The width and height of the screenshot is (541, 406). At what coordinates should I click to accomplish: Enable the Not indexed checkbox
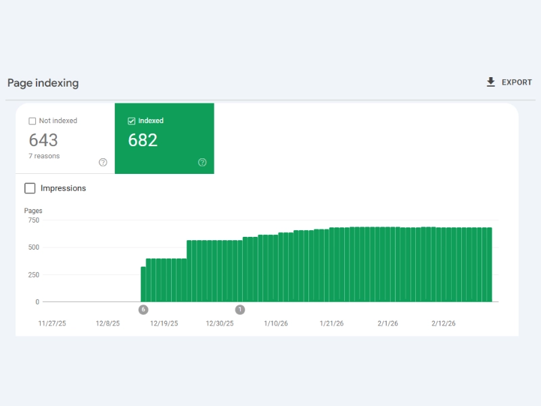pyautogui.click(x=32, y=121)
